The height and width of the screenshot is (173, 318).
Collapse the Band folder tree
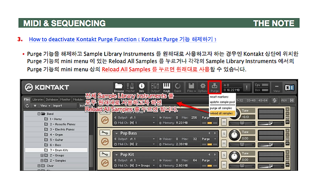pos(39,114)
